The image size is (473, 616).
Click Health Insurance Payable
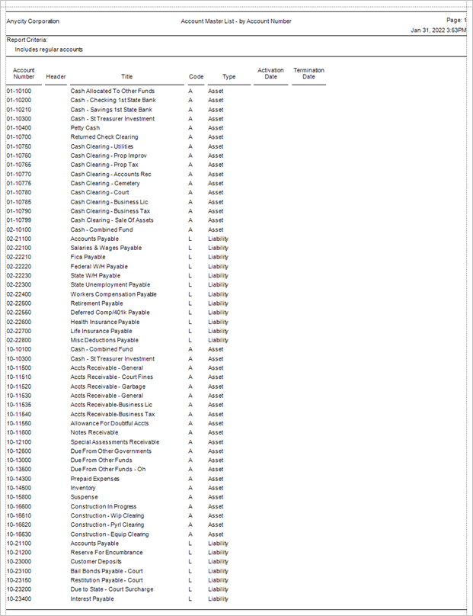pos(105,322)
